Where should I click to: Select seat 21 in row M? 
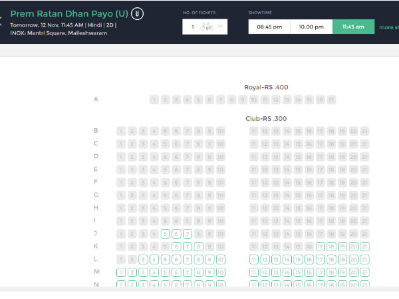[364, 272]
